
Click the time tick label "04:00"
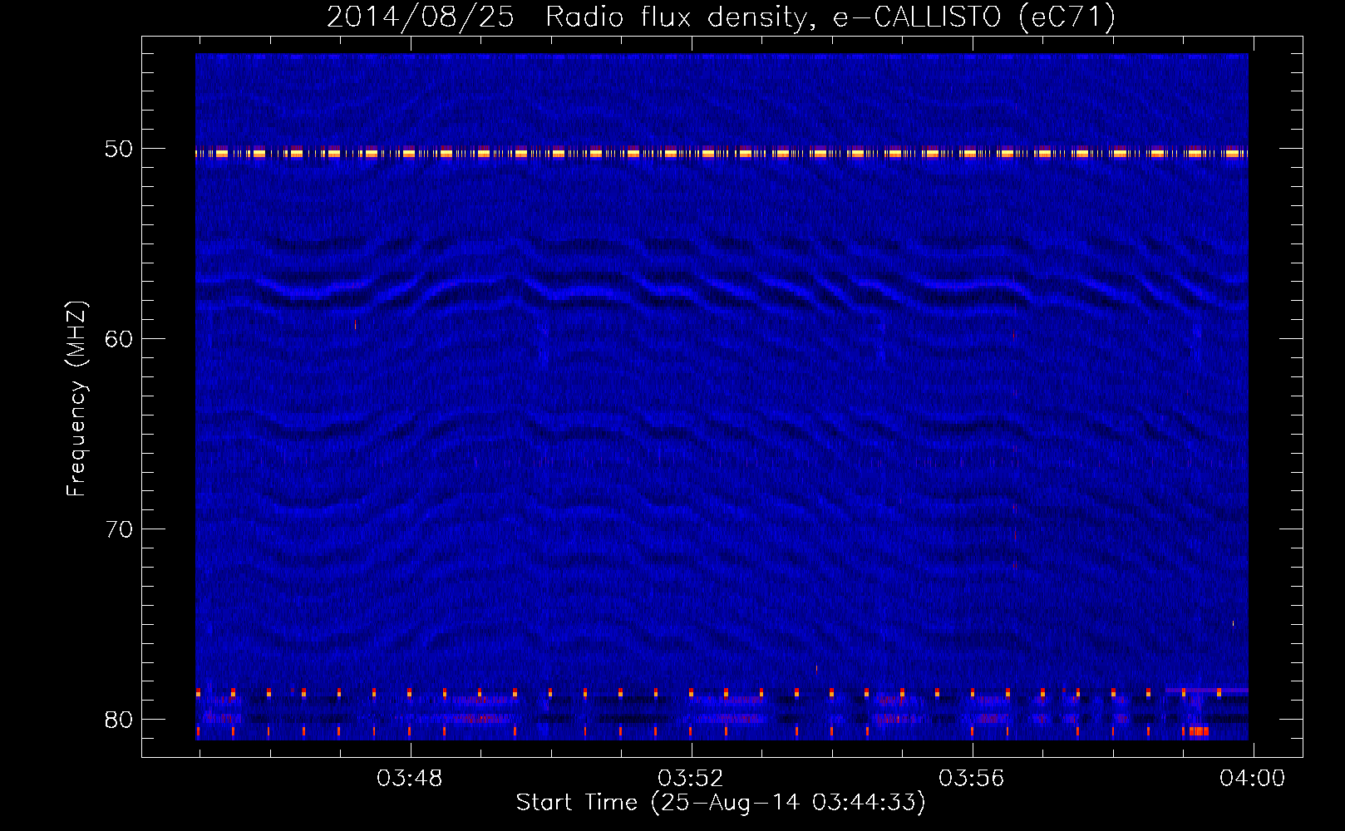(x=1252, y=779)
